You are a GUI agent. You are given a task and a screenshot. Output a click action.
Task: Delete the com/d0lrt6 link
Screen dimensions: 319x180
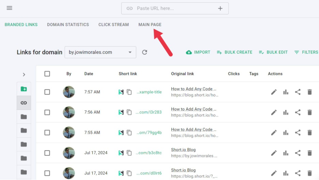(x=310, y=173)
